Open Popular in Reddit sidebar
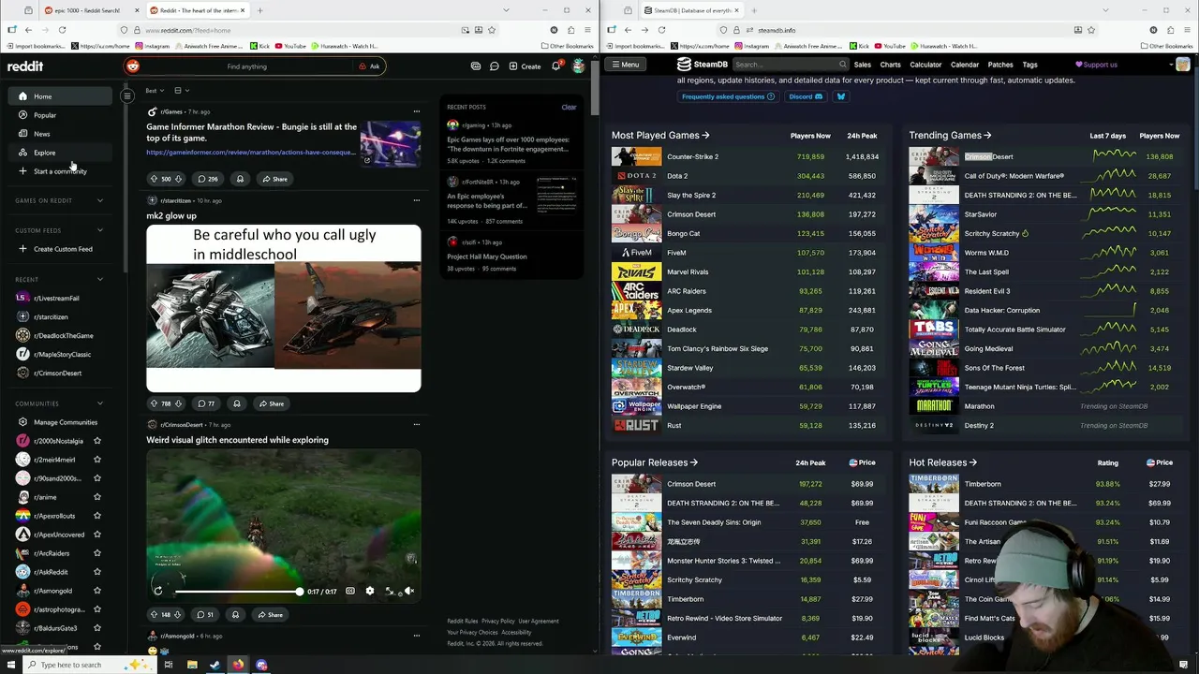Image resolution: width=1199 pixels, height=674 pixels. tap(62, 115)
